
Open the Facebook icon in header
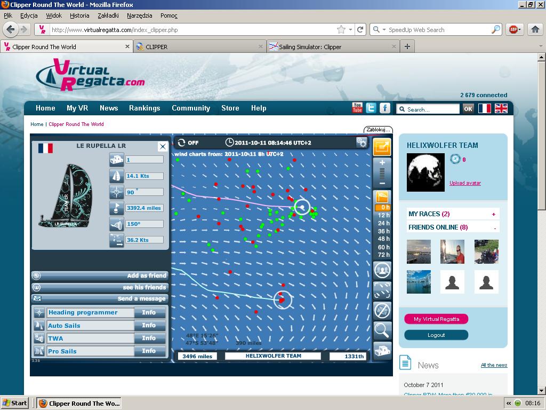coord(384,108)
